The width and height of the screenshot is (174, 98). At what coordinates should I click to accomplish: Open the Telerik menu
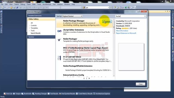click(16, 4)
